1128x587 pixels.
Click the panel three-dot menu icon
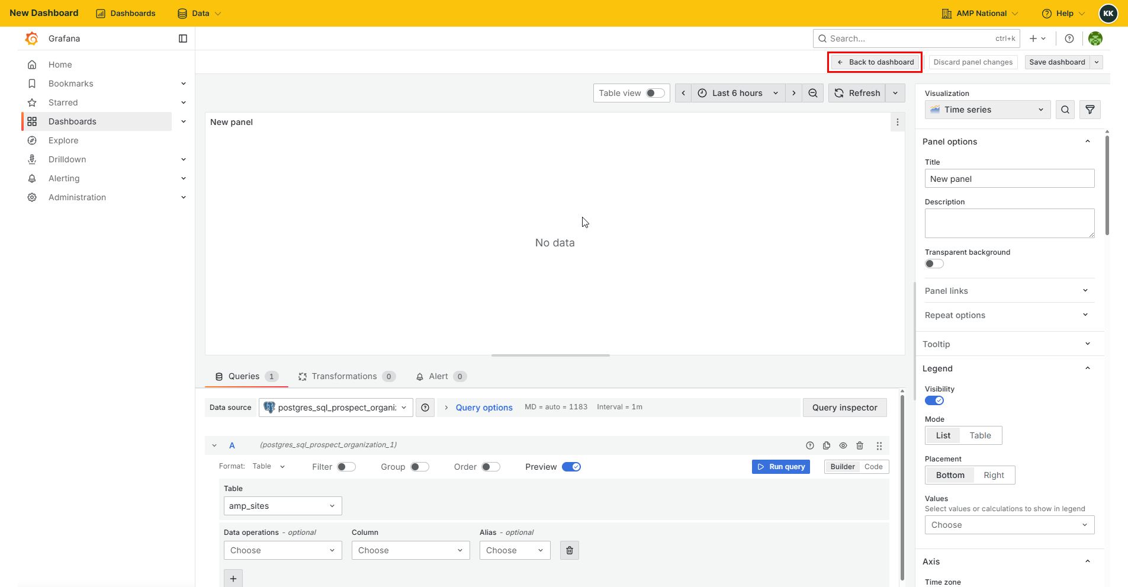(898, 122)
